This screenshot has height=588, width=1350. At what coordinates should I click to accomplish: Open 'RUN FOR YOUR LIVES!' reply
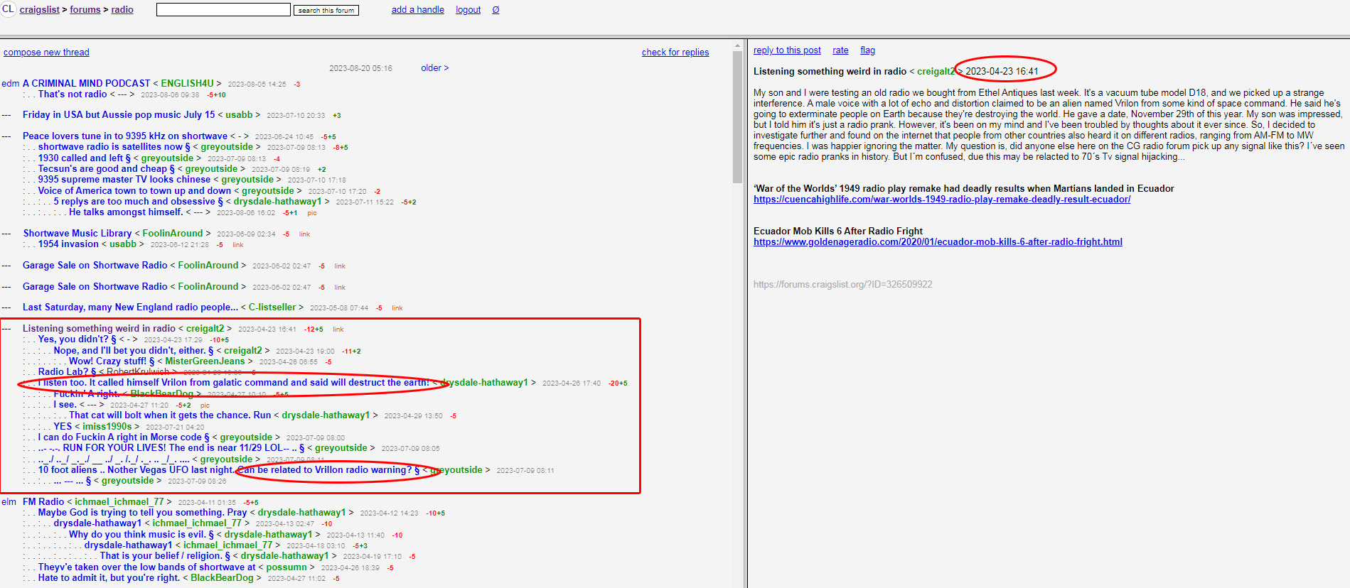point(171,448)
